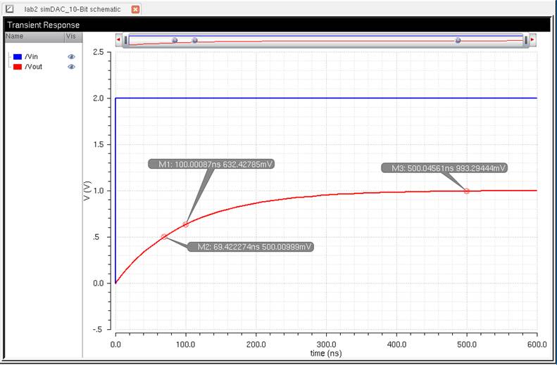Click first marker icon in overview strip
This screenshot has width=557, height=365.
point(175,41)
